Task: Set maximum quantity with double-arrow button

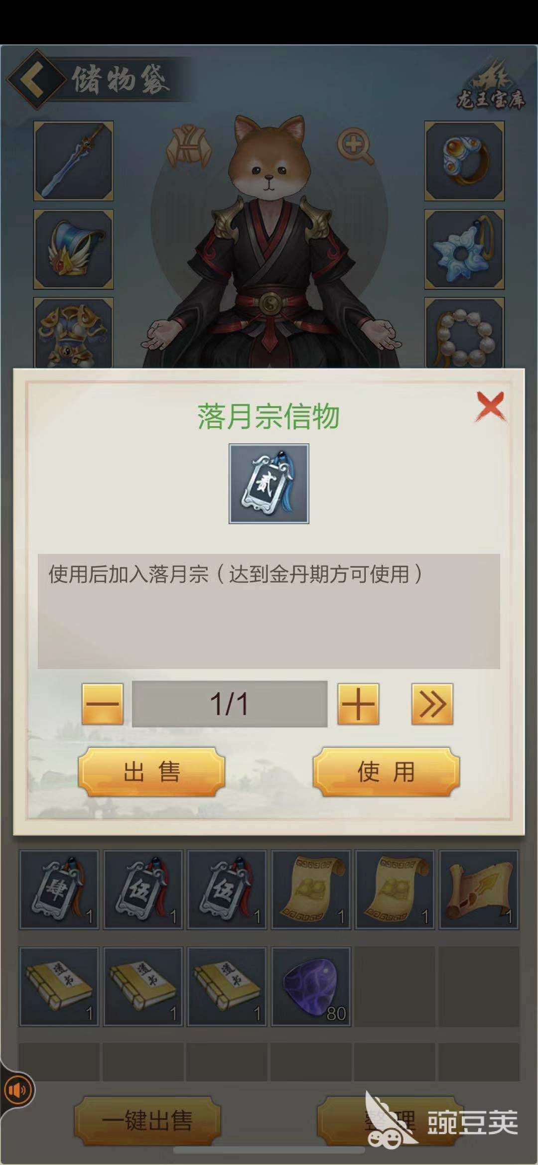Action: (432, 704)
